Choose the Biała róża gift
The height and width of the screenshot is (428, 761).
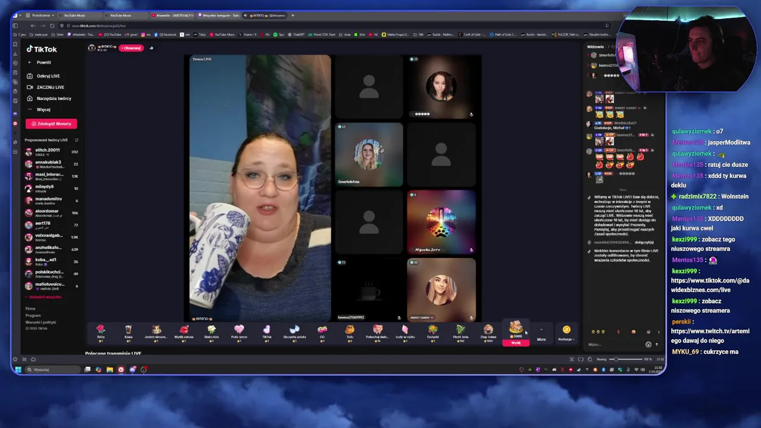point(211,332)
